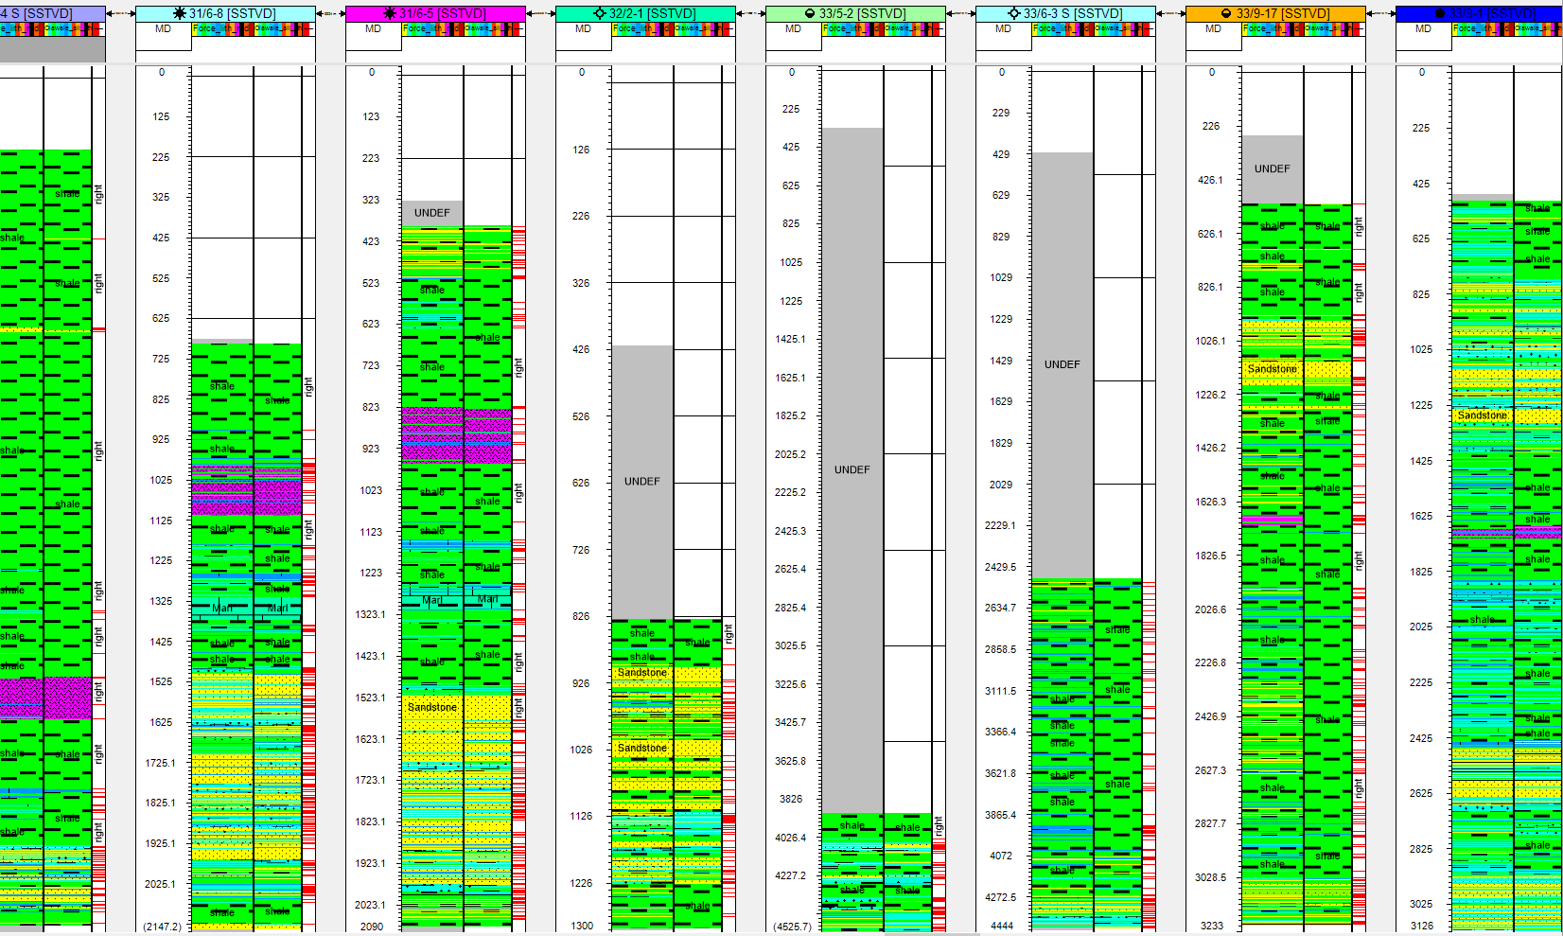Click spacing arrow between 32/2-1 and 33/5-2

point(750,13)
